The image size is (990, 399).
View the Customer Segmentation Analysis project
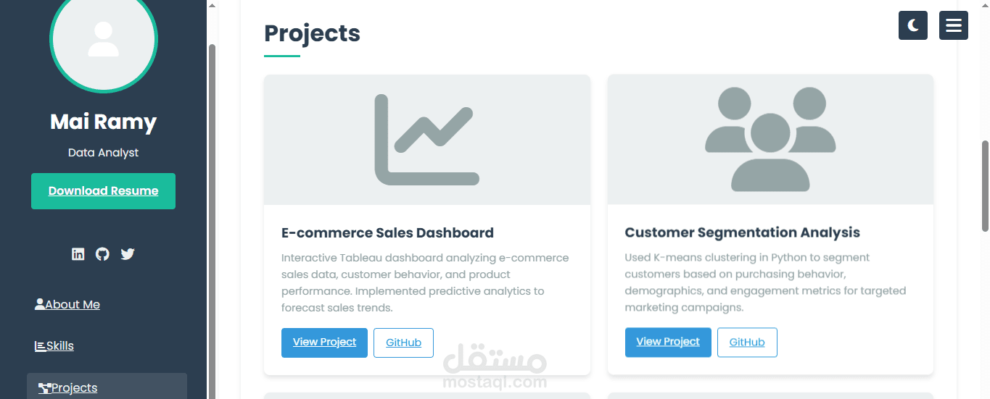click(667, 343)
